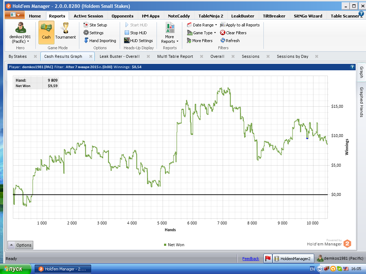Close the Overall report tab
Viewport: 366px width, 274px height.
(233, 56)
